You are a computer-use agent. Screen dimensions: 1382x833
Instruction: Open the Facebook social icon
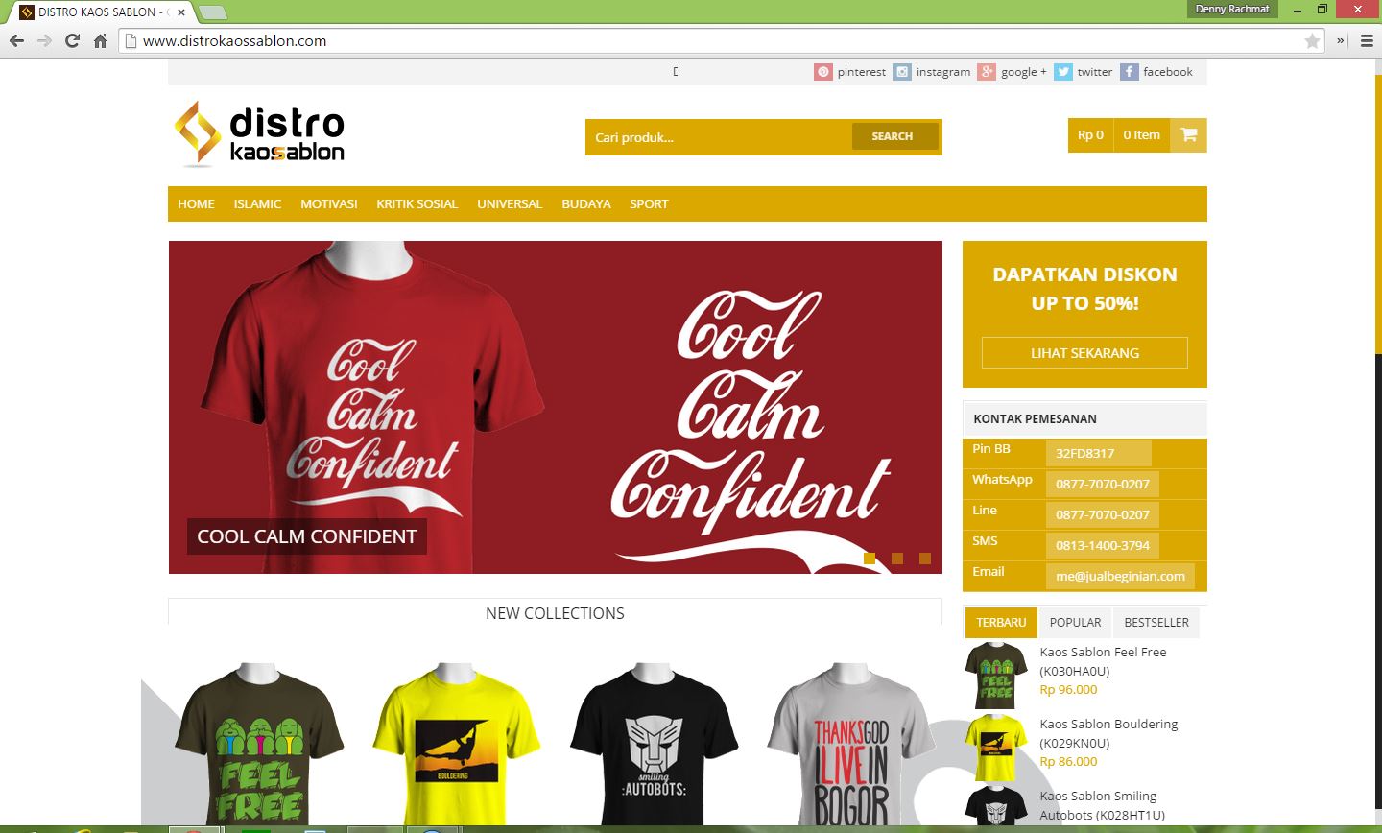[x=1130, y=72]
